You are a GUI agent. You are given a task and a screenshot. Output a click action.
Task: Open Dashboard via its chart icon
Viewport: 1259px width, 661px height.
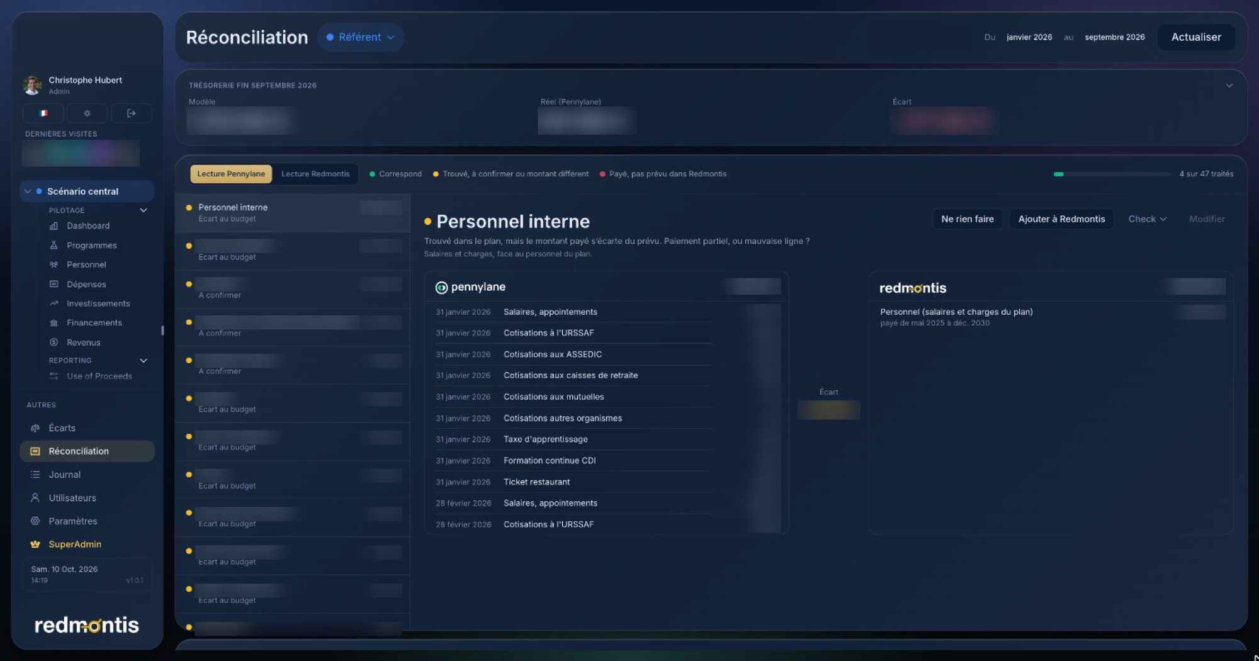click(54, 226)
